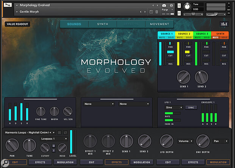The height and width of the screenshot is (168, 235).
Task: Open the mixer bars icon at top right
Action: [x=224, y=24]
